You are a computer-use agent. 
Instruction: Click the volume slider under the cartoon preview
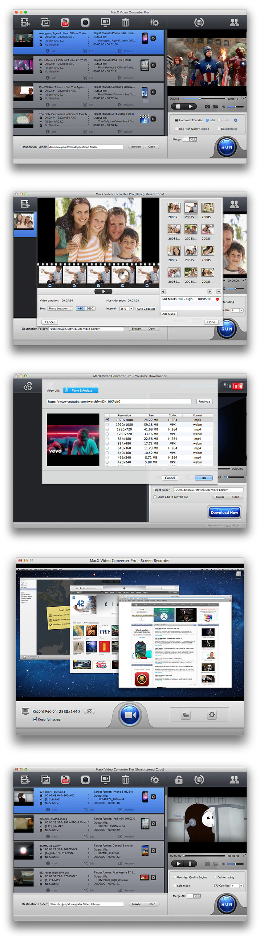click(235, 864)
